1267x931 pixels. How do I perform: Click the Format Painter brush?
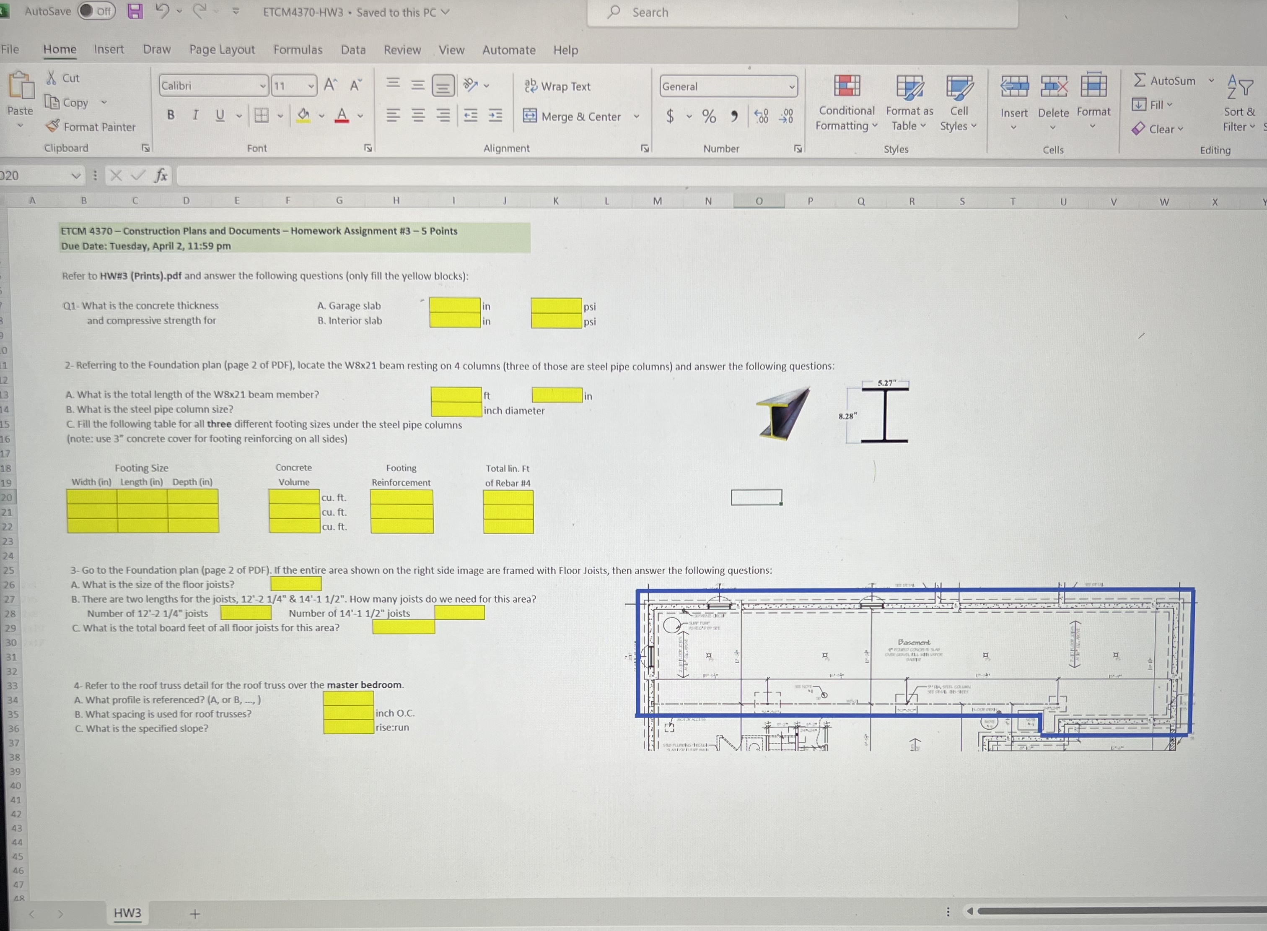(53, 126)
